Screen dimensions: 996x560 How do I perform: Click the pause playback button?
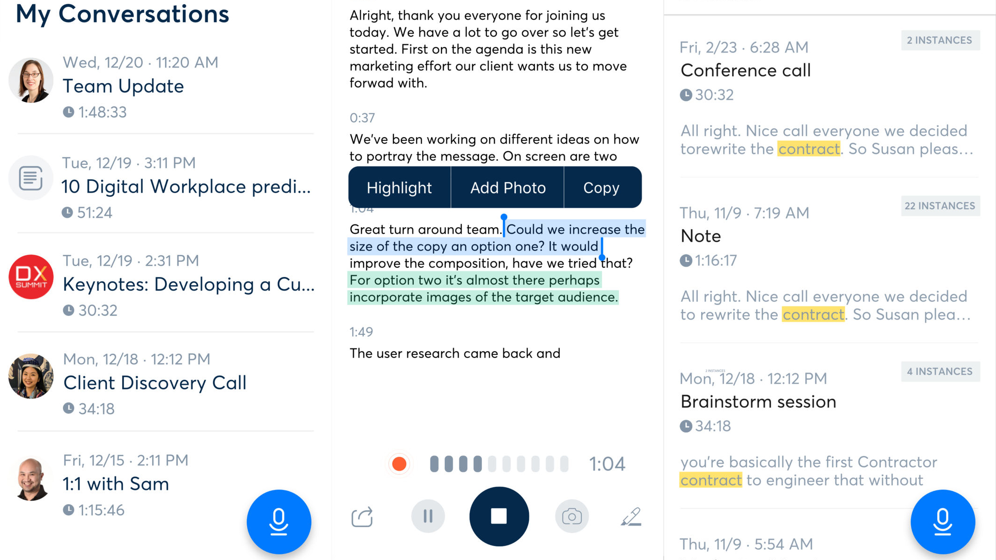coord(428,516)
